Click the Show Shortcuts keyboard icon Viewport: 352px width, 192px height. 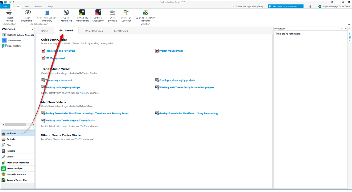(x=112, y=16)
